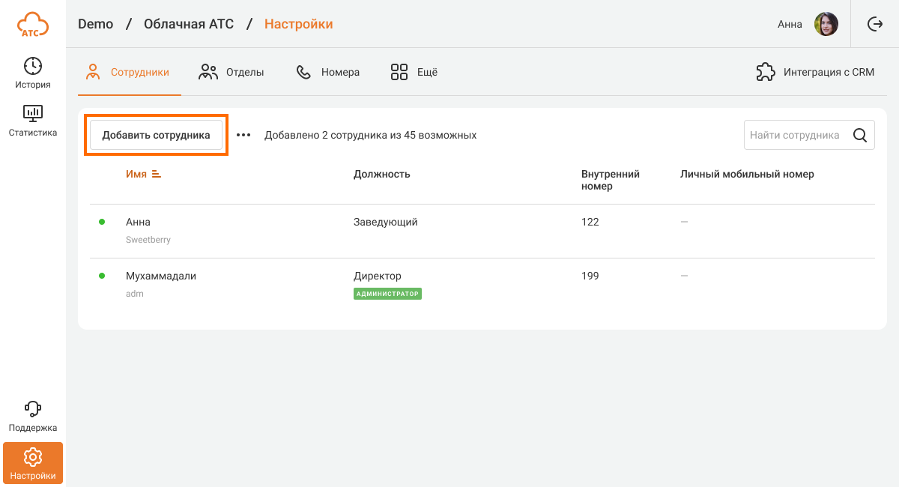Open the Интеграция с CRM puzzle link
Image resolution: width=899 pixels, height=487 pixels.
point(815,73)
